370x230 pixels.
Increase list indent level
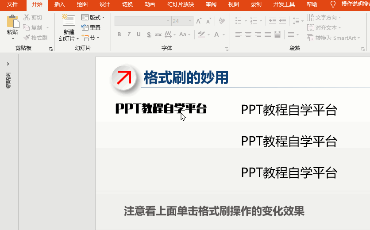pos(282,21)
